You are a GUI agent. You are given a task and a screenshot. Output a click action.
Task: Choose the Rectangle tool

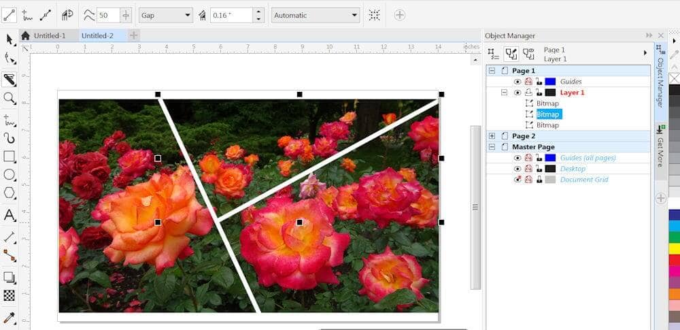pos(10,156)
